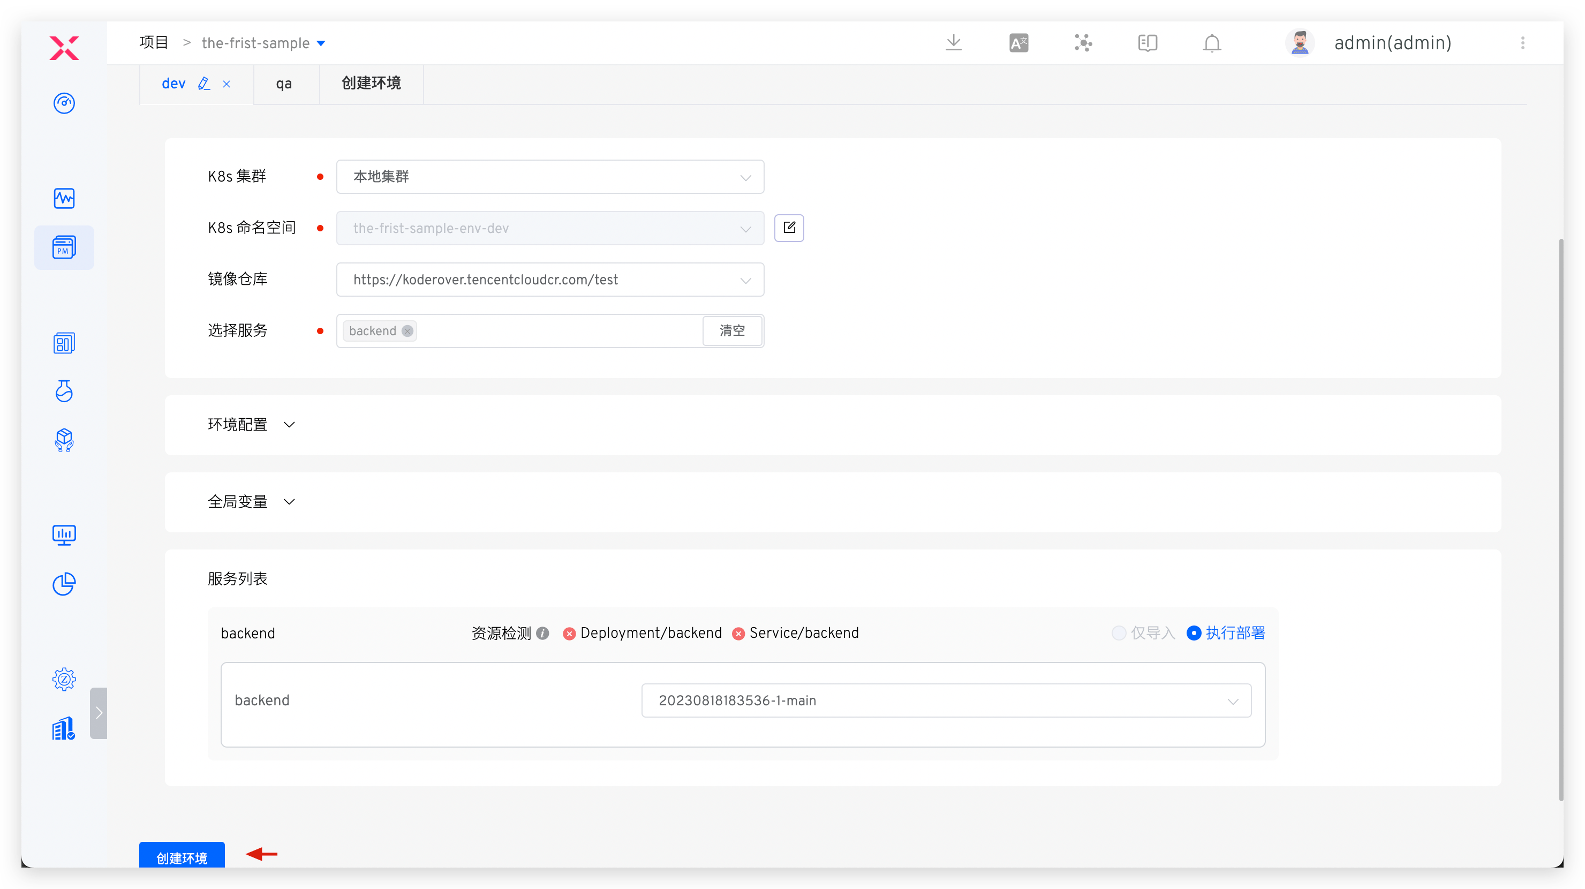Select the 仅导入 radio option
The width and height of the screenshot is (1585, 889).
[1119, 633]
